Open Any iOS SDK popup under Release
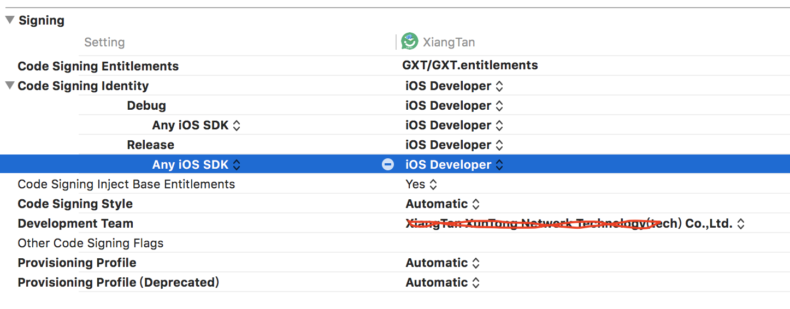 pyautogui.click(x=196, y=164)
